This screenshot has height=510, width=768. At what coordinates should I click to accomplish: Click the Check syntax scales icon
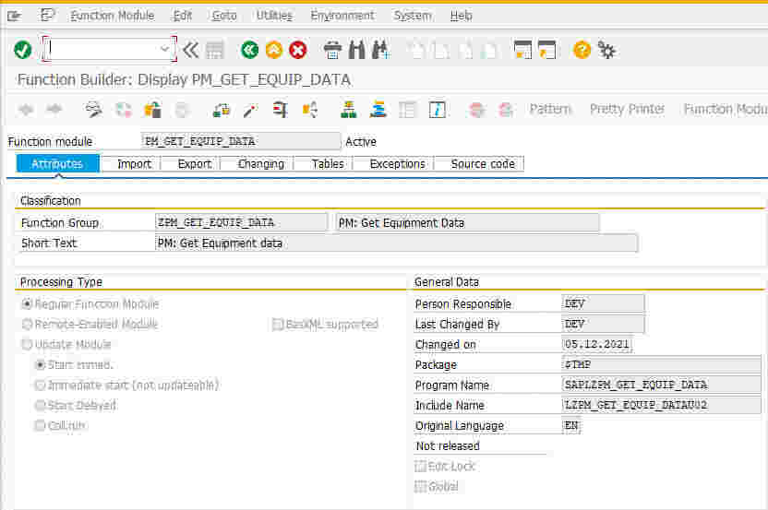222,110
